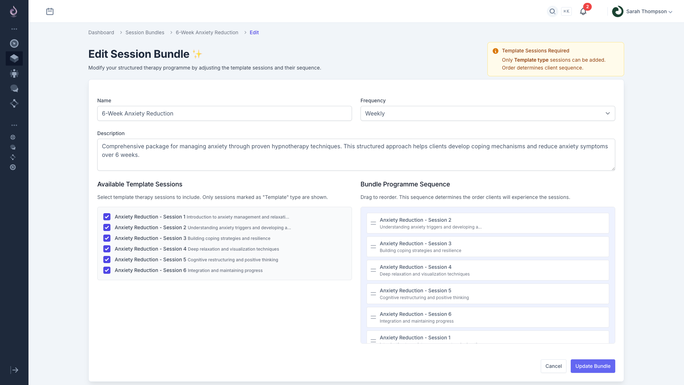This screenshot has height=385, width=684.
Task: Uncheck Anxiety Reduction - Session 4
Action: point(107,249)
